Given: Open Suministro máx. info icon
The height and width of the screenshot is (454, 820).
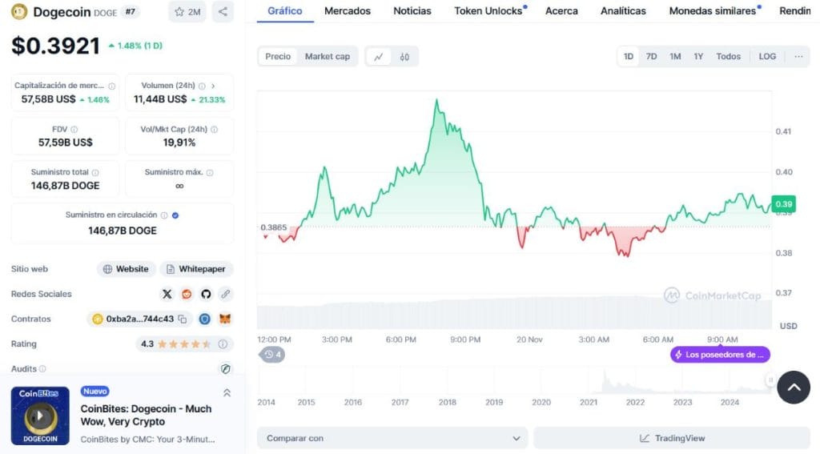Looking at the screenshot, I should [210, 172].
